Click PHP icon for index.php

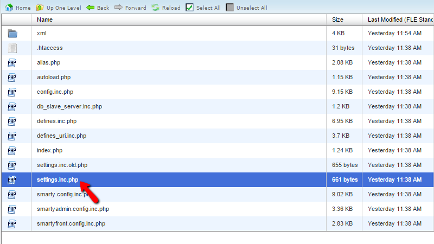coord(12,151)
